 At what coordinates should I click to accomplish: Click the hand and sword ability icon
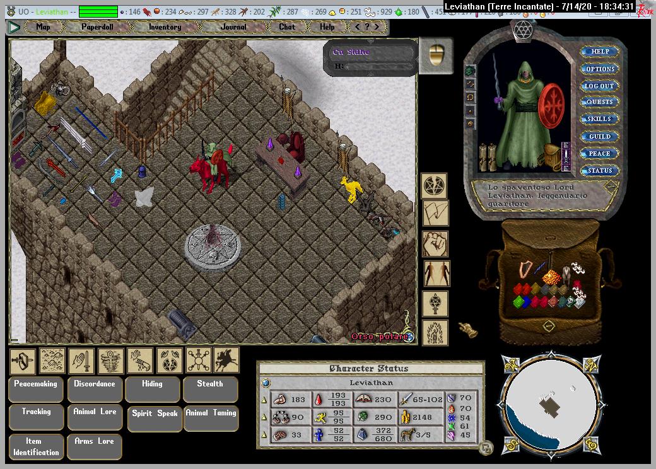click(x=81, y=361)
